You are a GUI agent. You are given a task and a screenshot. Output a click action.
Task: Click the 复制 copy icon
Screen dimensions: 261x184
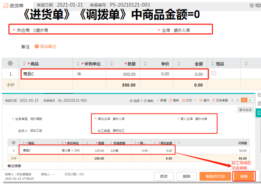coord(171,100)
